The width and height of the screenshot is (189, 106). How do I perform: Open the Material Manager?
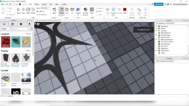click(x=85, y=11)
